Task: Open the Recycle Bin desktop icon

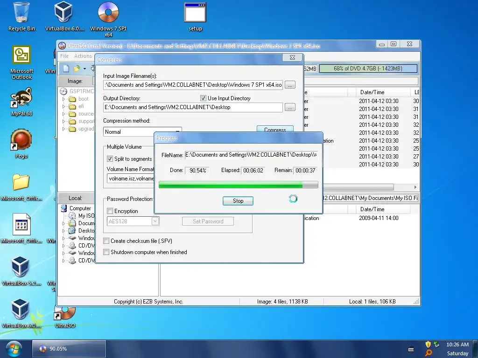Action: [21, 17]
